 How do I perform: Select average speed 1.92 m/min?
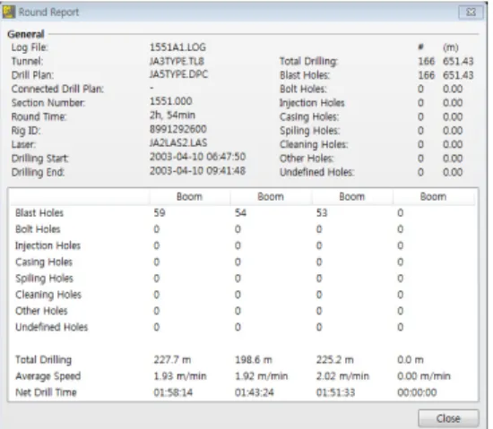261,376
